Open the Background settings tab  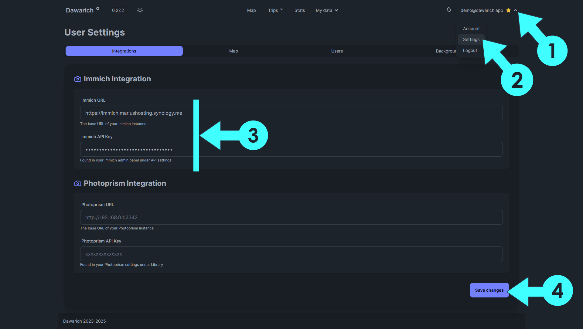click(x=446, y=51)
